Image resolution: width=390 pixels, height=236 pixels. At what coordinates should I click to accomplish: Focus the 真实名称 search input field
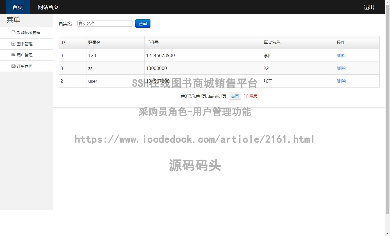(105, 23)
